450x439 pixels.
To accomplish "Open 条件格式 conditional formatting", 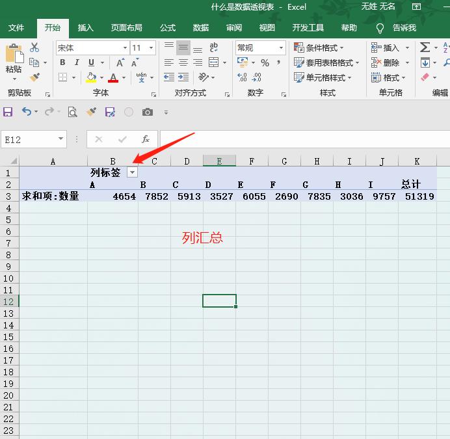I will coord(319,47).
